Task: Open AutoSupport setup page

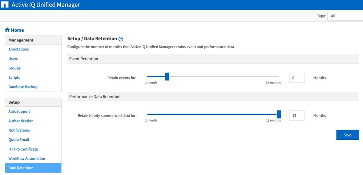Action: pyautogui.click(x=19, y=111)
